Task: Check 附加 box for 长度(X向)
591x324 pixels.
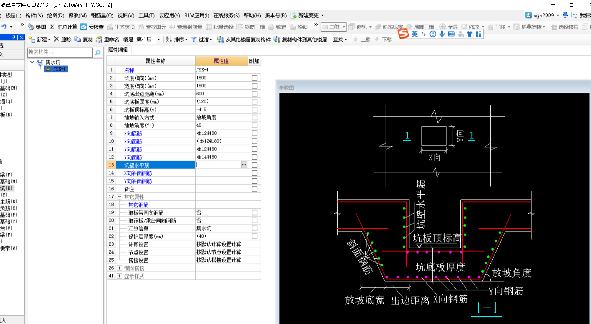Action: point(255,78)
